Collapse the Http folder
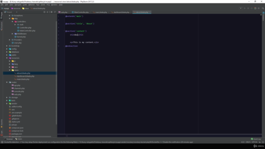 coord(10,19)
